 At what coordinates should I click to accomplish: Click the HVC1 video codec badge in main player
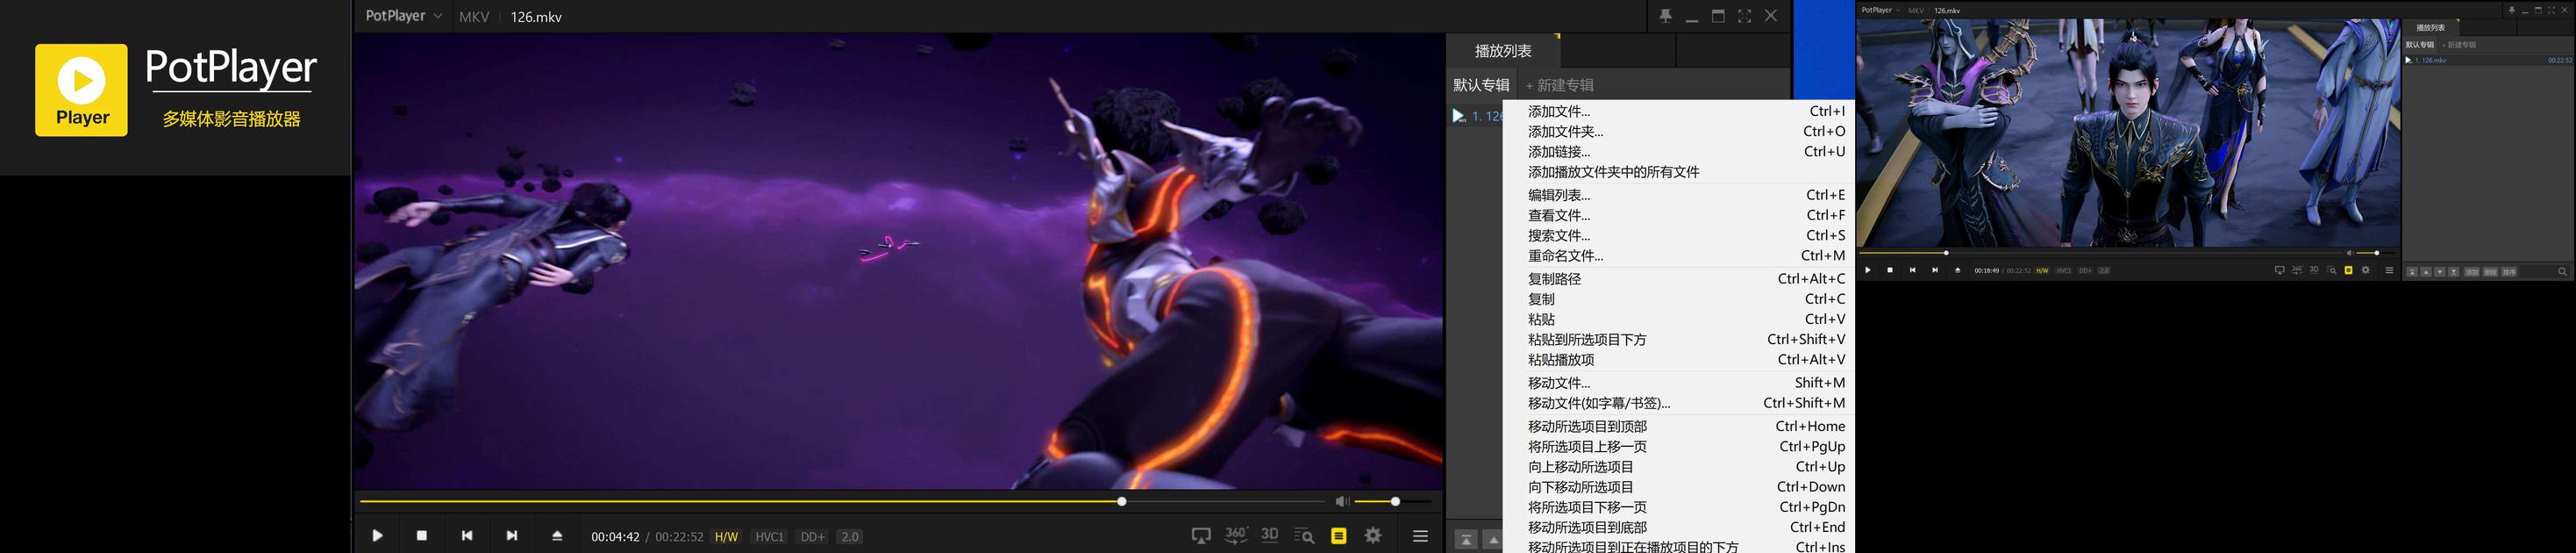click(769, 537)
